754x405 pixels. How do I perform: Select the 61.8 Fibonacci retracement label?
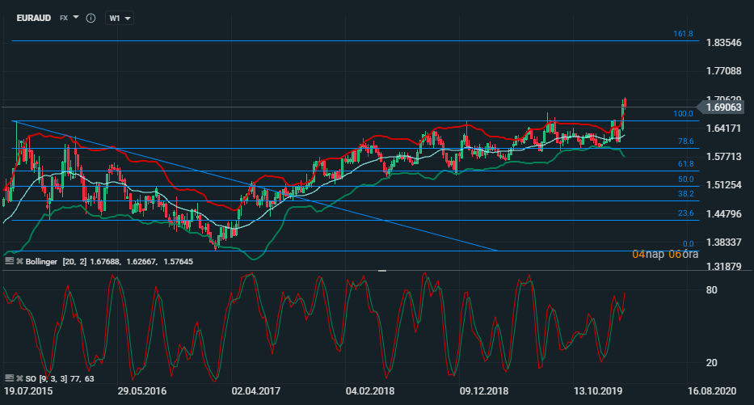pyautogui.click(x=685, y=164)
